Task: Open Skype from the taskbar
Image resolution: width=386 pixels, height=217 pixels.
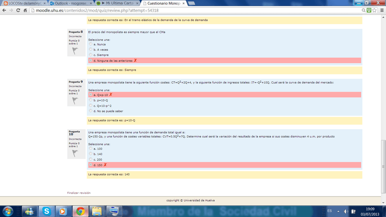Action: point(46,212)
